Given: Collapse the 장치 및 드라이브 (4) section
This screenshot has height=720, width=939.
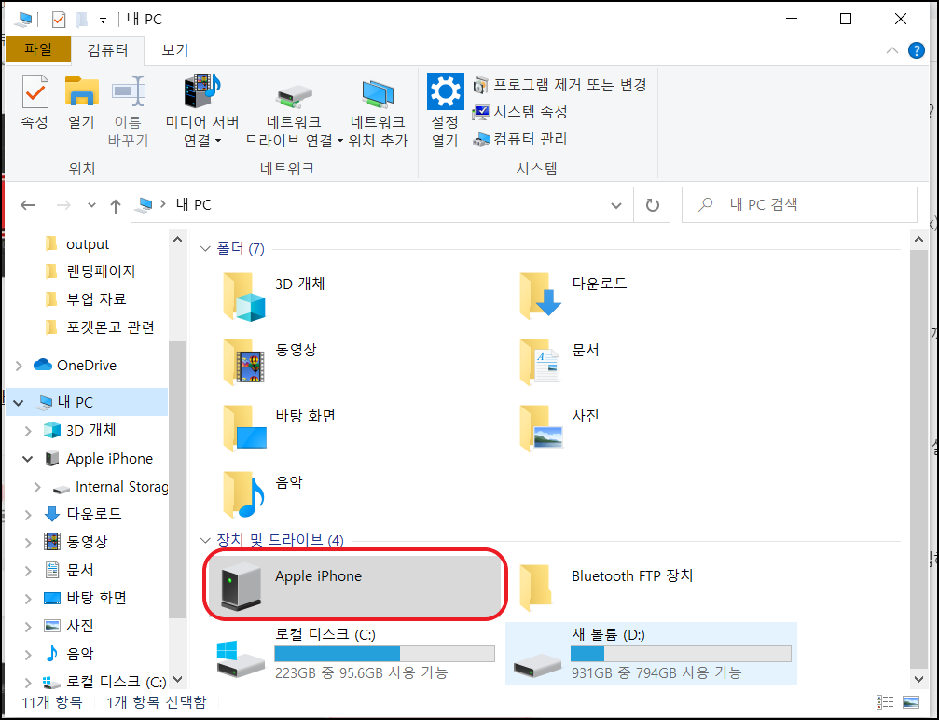Looking at the screenshot, I should click(x=206, y=541).
